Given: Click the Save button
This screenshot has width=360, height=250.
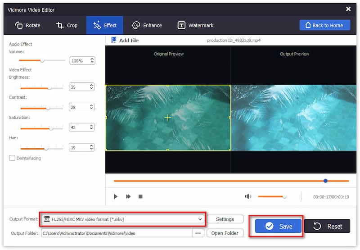Looking at the screenshot, I should pyautogui.click(x=278, y=226).
